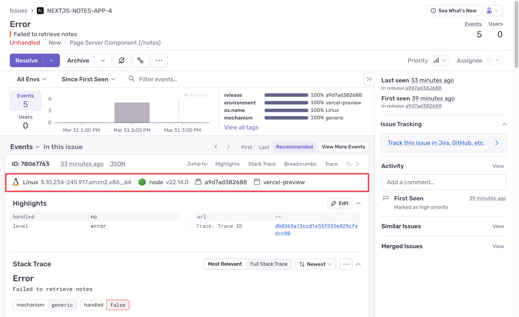Open the three-dot more actions menu
519x317 pixels.
(x=159, y=60)
